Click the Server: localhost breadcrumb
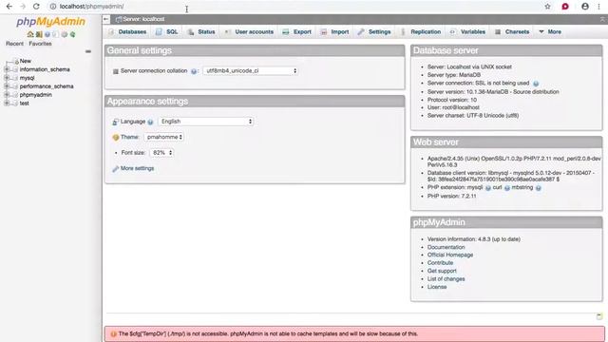The image size is (608, 342). [x=143, y=19]
